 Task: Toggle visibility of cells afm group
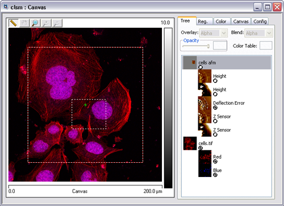point(201,67)
